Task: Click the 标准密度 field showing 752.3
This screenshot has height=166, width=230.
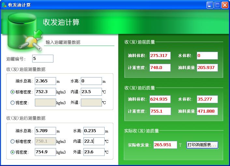Action: (x=45, y=92)
